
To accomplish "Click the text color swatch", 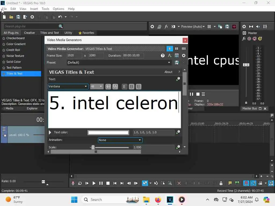I will point(108,133).
